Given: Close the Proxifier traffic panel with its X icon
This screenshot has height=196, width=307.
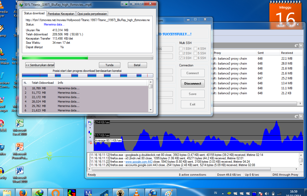Looking at the screenshot, I should tap(301, 116).
